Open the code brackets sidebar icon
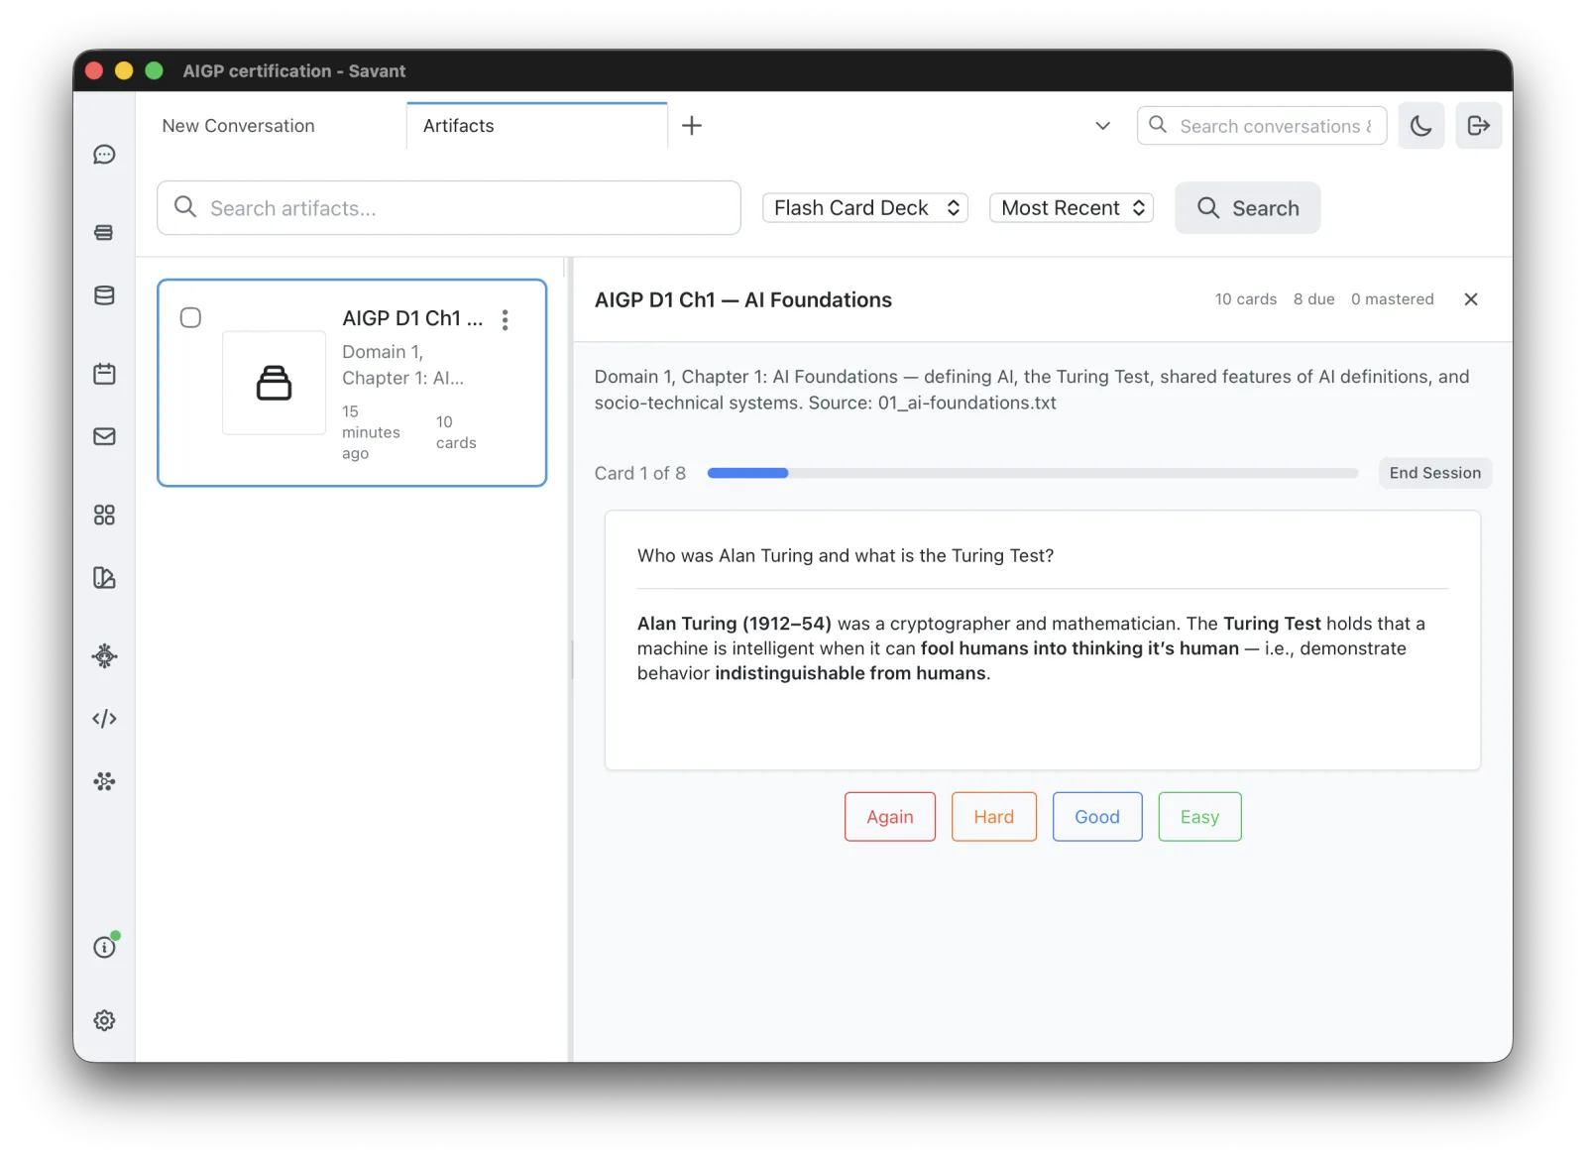Viewport: 1586px width, 1159px height. 104,719
